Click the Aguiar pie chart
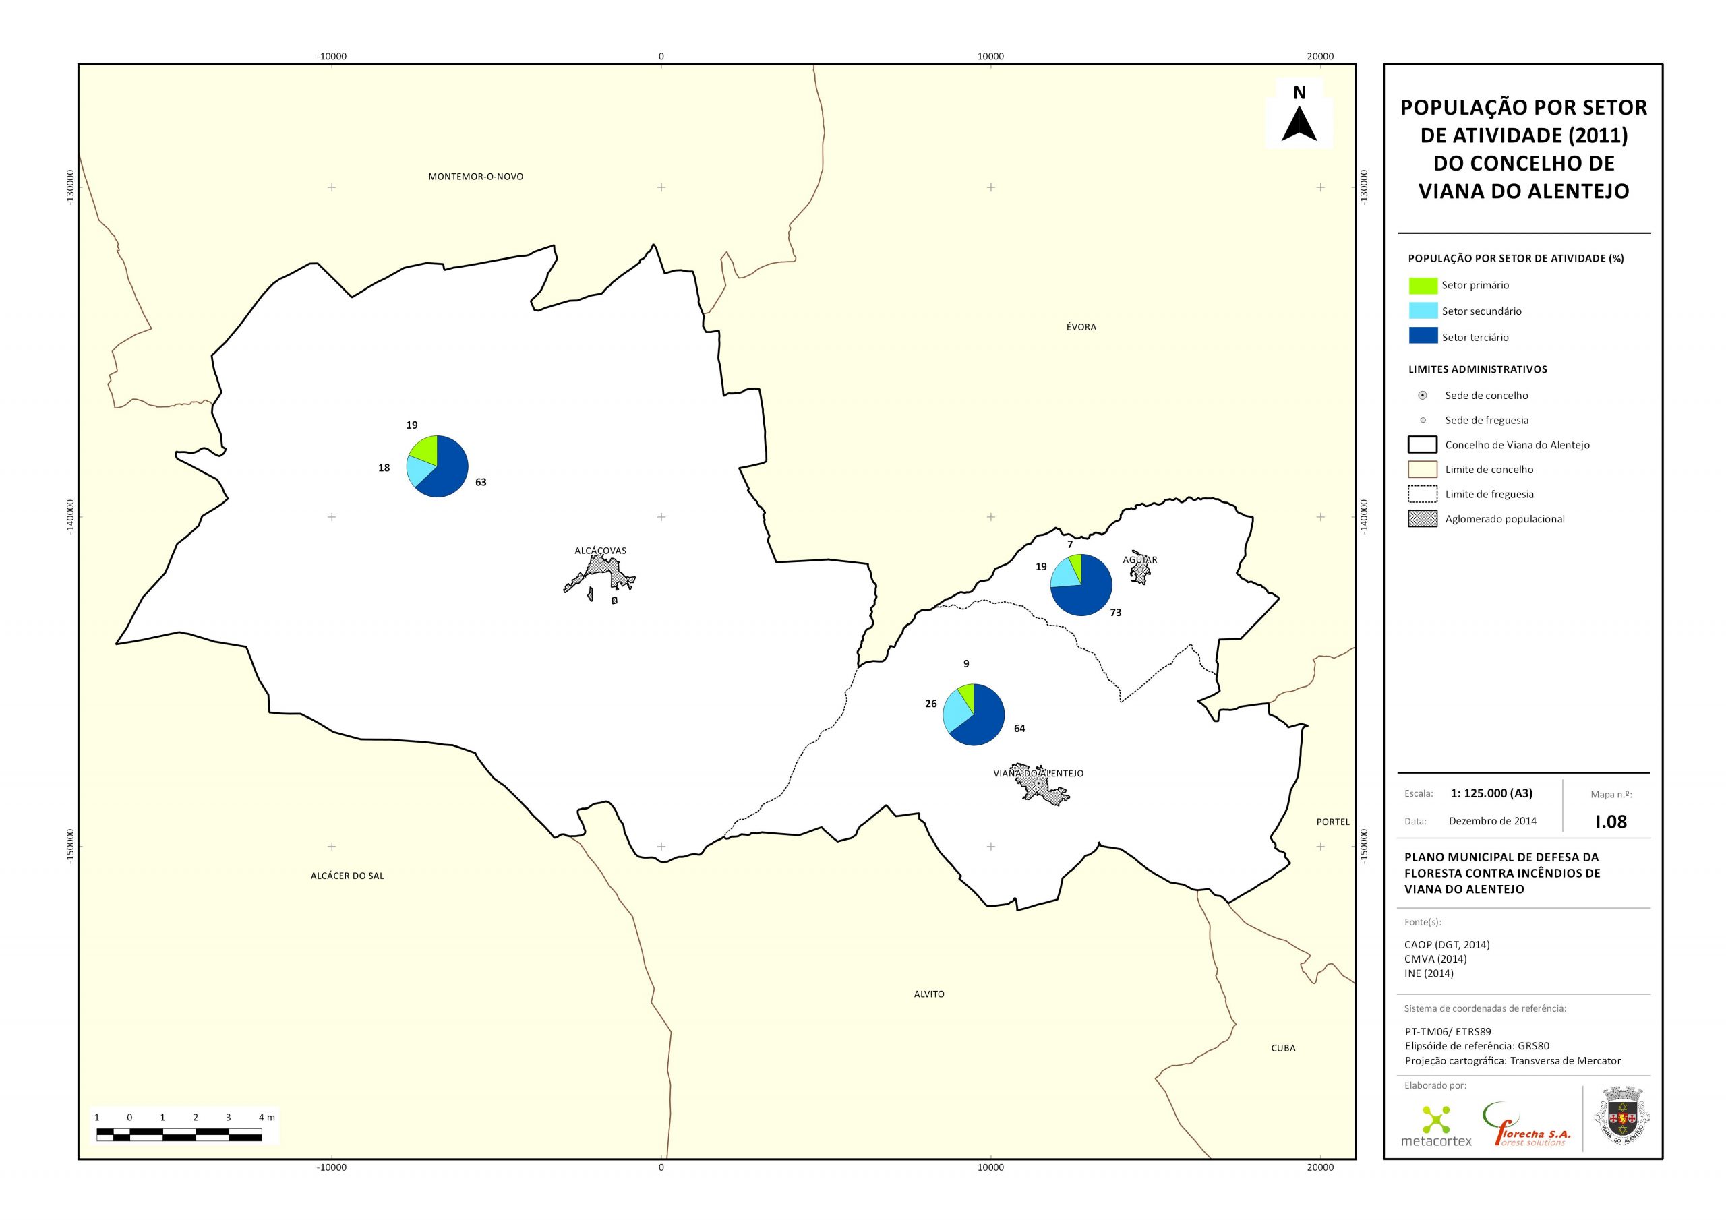 click(1080, 585)
